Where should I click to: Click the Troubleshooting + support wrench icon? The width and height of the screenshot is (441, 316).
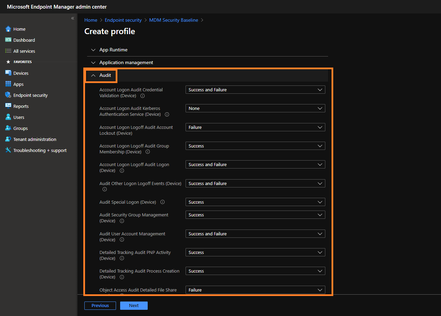[x=8, y=150]
